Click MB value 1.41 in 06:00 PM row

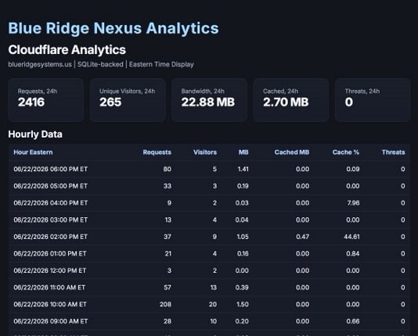click(243, 170)
